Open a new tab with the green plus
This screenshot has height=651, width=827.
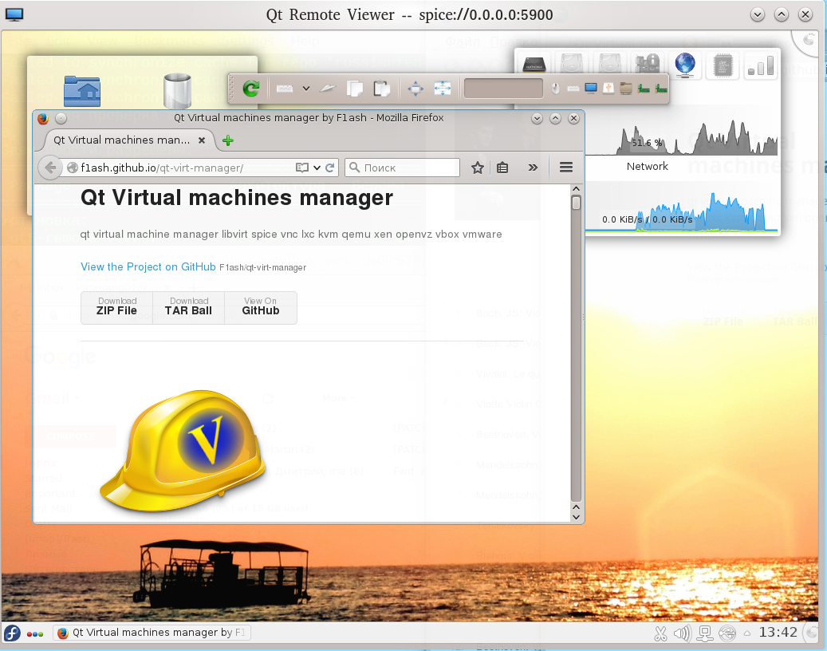(x=228, y=140)
